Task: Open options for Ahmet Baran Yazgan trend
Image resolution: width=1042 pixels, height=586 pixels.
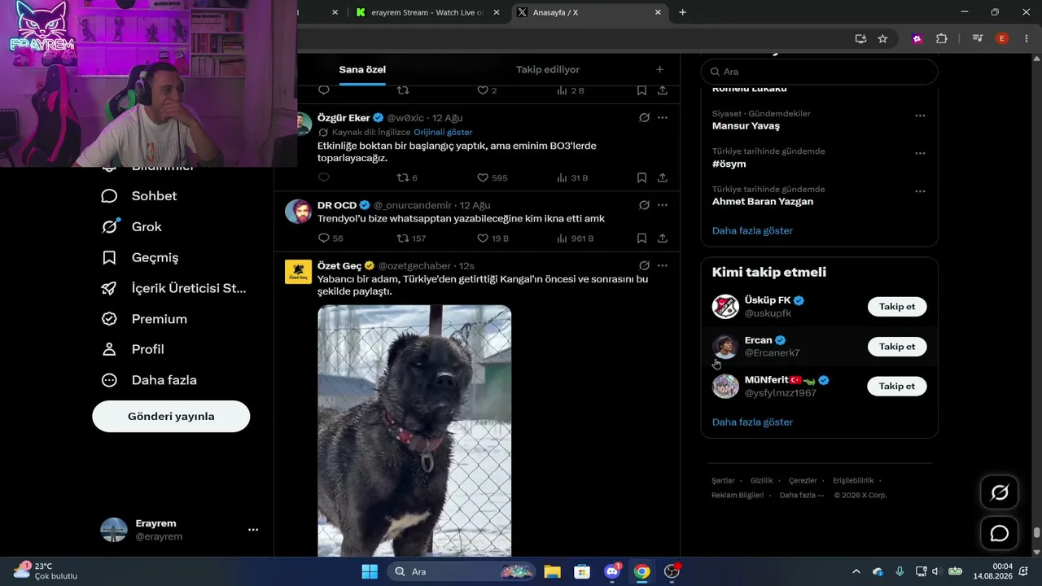Action: [920, 191]
